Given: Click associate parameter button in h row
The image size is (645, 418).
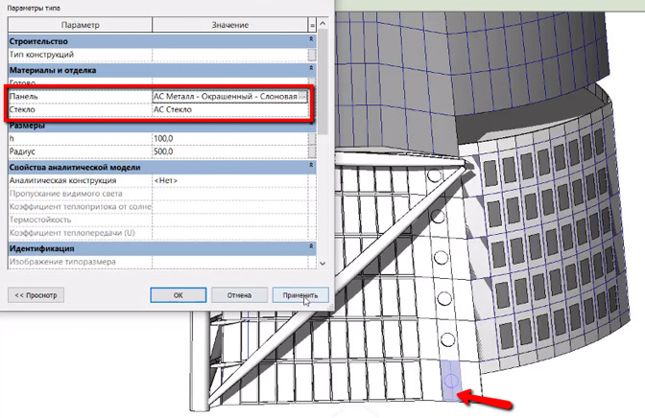Looking at the screenshot, I should pyautogui.click(x=313, y=139).
